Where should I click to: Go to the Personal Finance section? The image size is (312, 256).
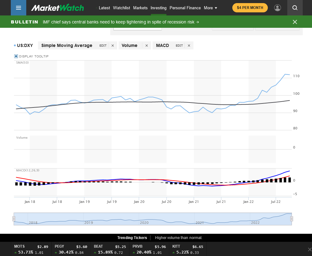click(185, 8)
